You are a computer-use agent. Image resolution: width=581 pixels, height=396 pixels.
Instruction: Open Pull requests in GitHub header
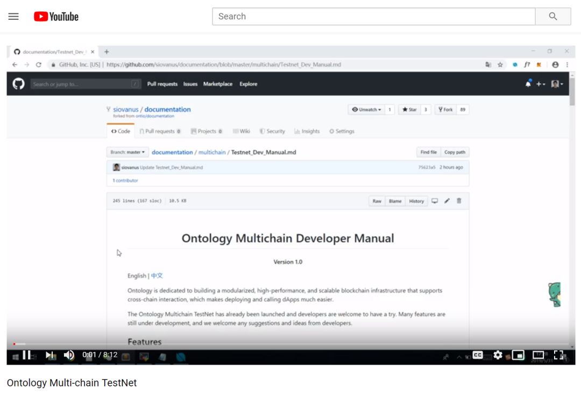tap(162, 84)
